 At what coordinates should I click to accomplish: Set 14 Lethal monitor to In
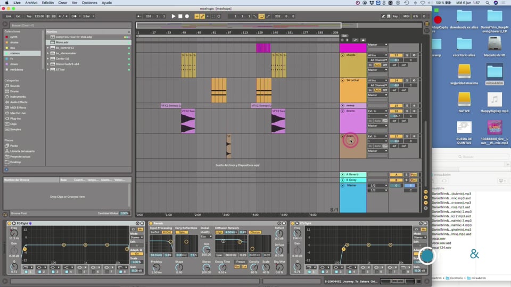coord(370,90)
